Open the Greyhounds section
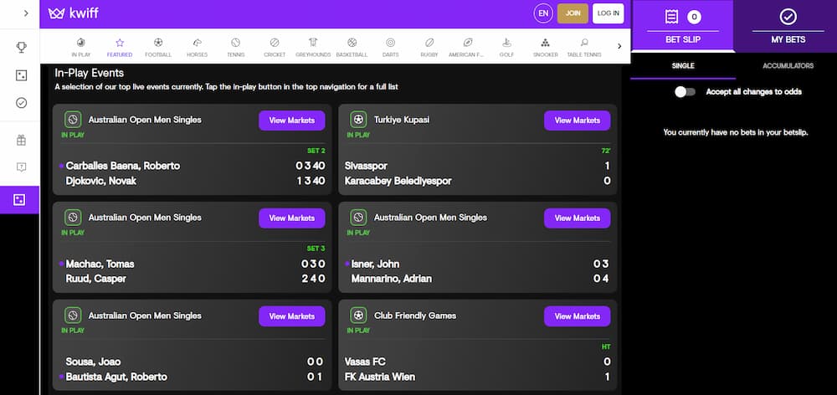 click(313, 48)
